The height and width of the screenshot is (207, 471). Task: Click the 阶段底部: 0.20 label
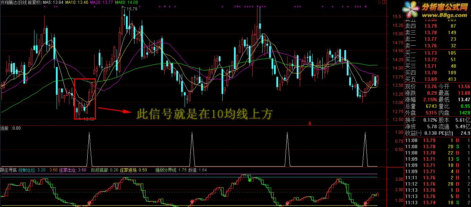[105, 170]
